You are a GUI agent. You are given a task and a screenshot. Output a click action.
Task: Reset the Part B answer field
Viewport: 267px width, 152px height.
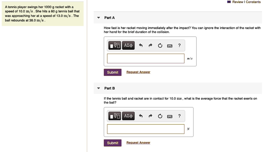pos(160,116)
